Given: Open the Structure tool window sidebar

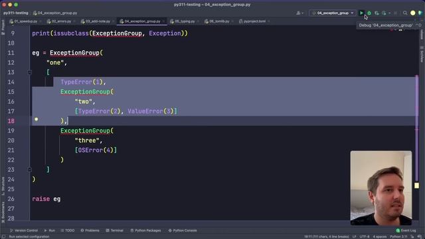Looking at the screenshot, I should coord(3,186).
